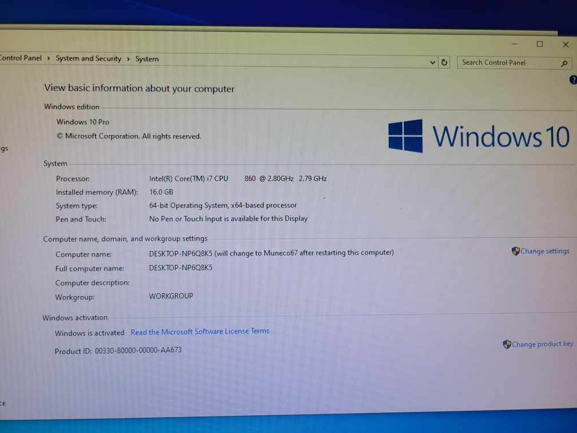
Task: Click the Windows is activated text
Action: click(90, 333)
